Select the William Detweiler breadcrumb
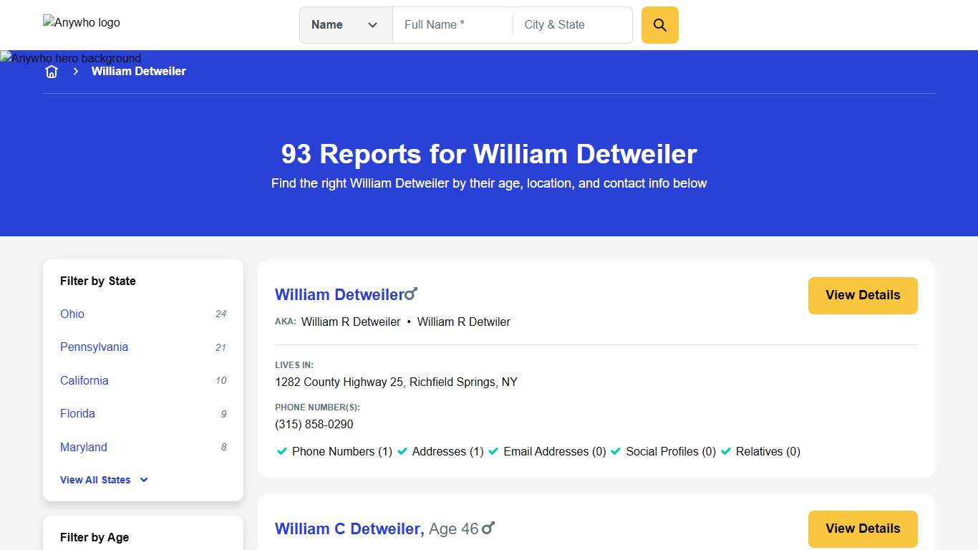978x550 pixels. (x=139, y=71)
